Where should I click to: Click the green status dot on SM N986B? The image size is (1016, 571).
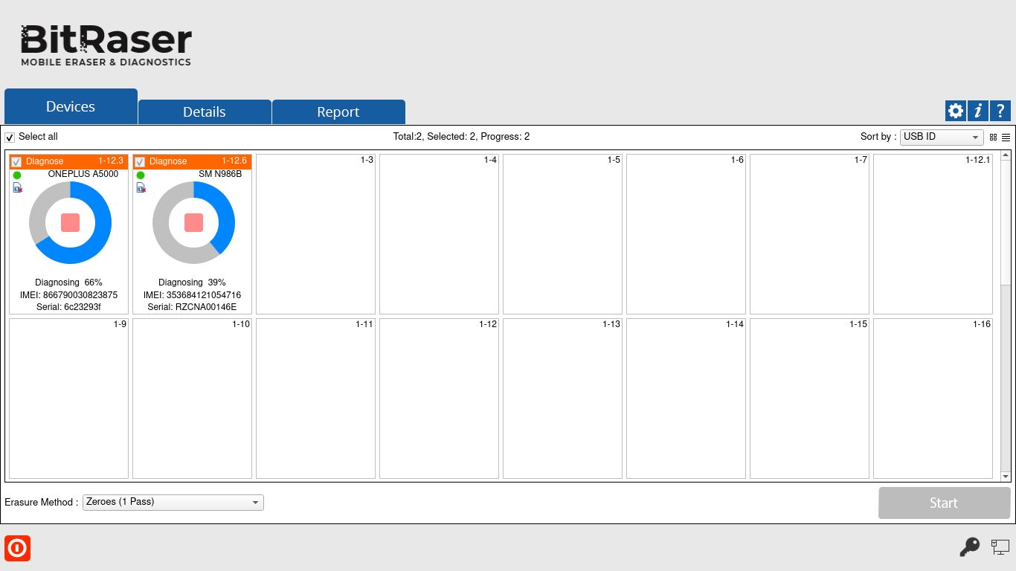pyautogui.click(x=141, y=175)
